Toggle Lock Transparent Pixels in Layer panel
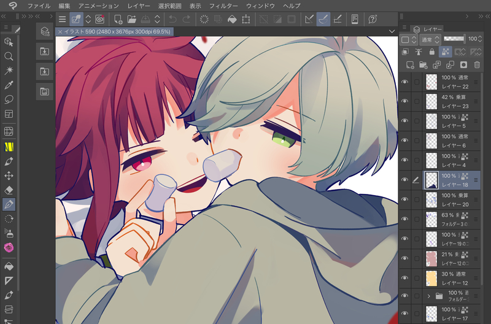The width and height of the screenshot is (491, 324). [x=446, y=52]
